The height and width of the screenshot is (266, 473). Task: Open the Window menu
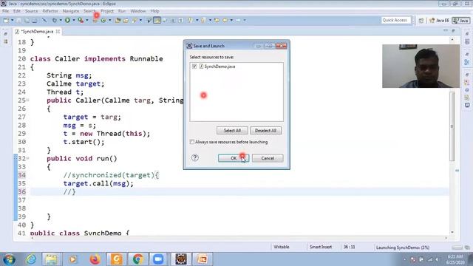point(138,11)
